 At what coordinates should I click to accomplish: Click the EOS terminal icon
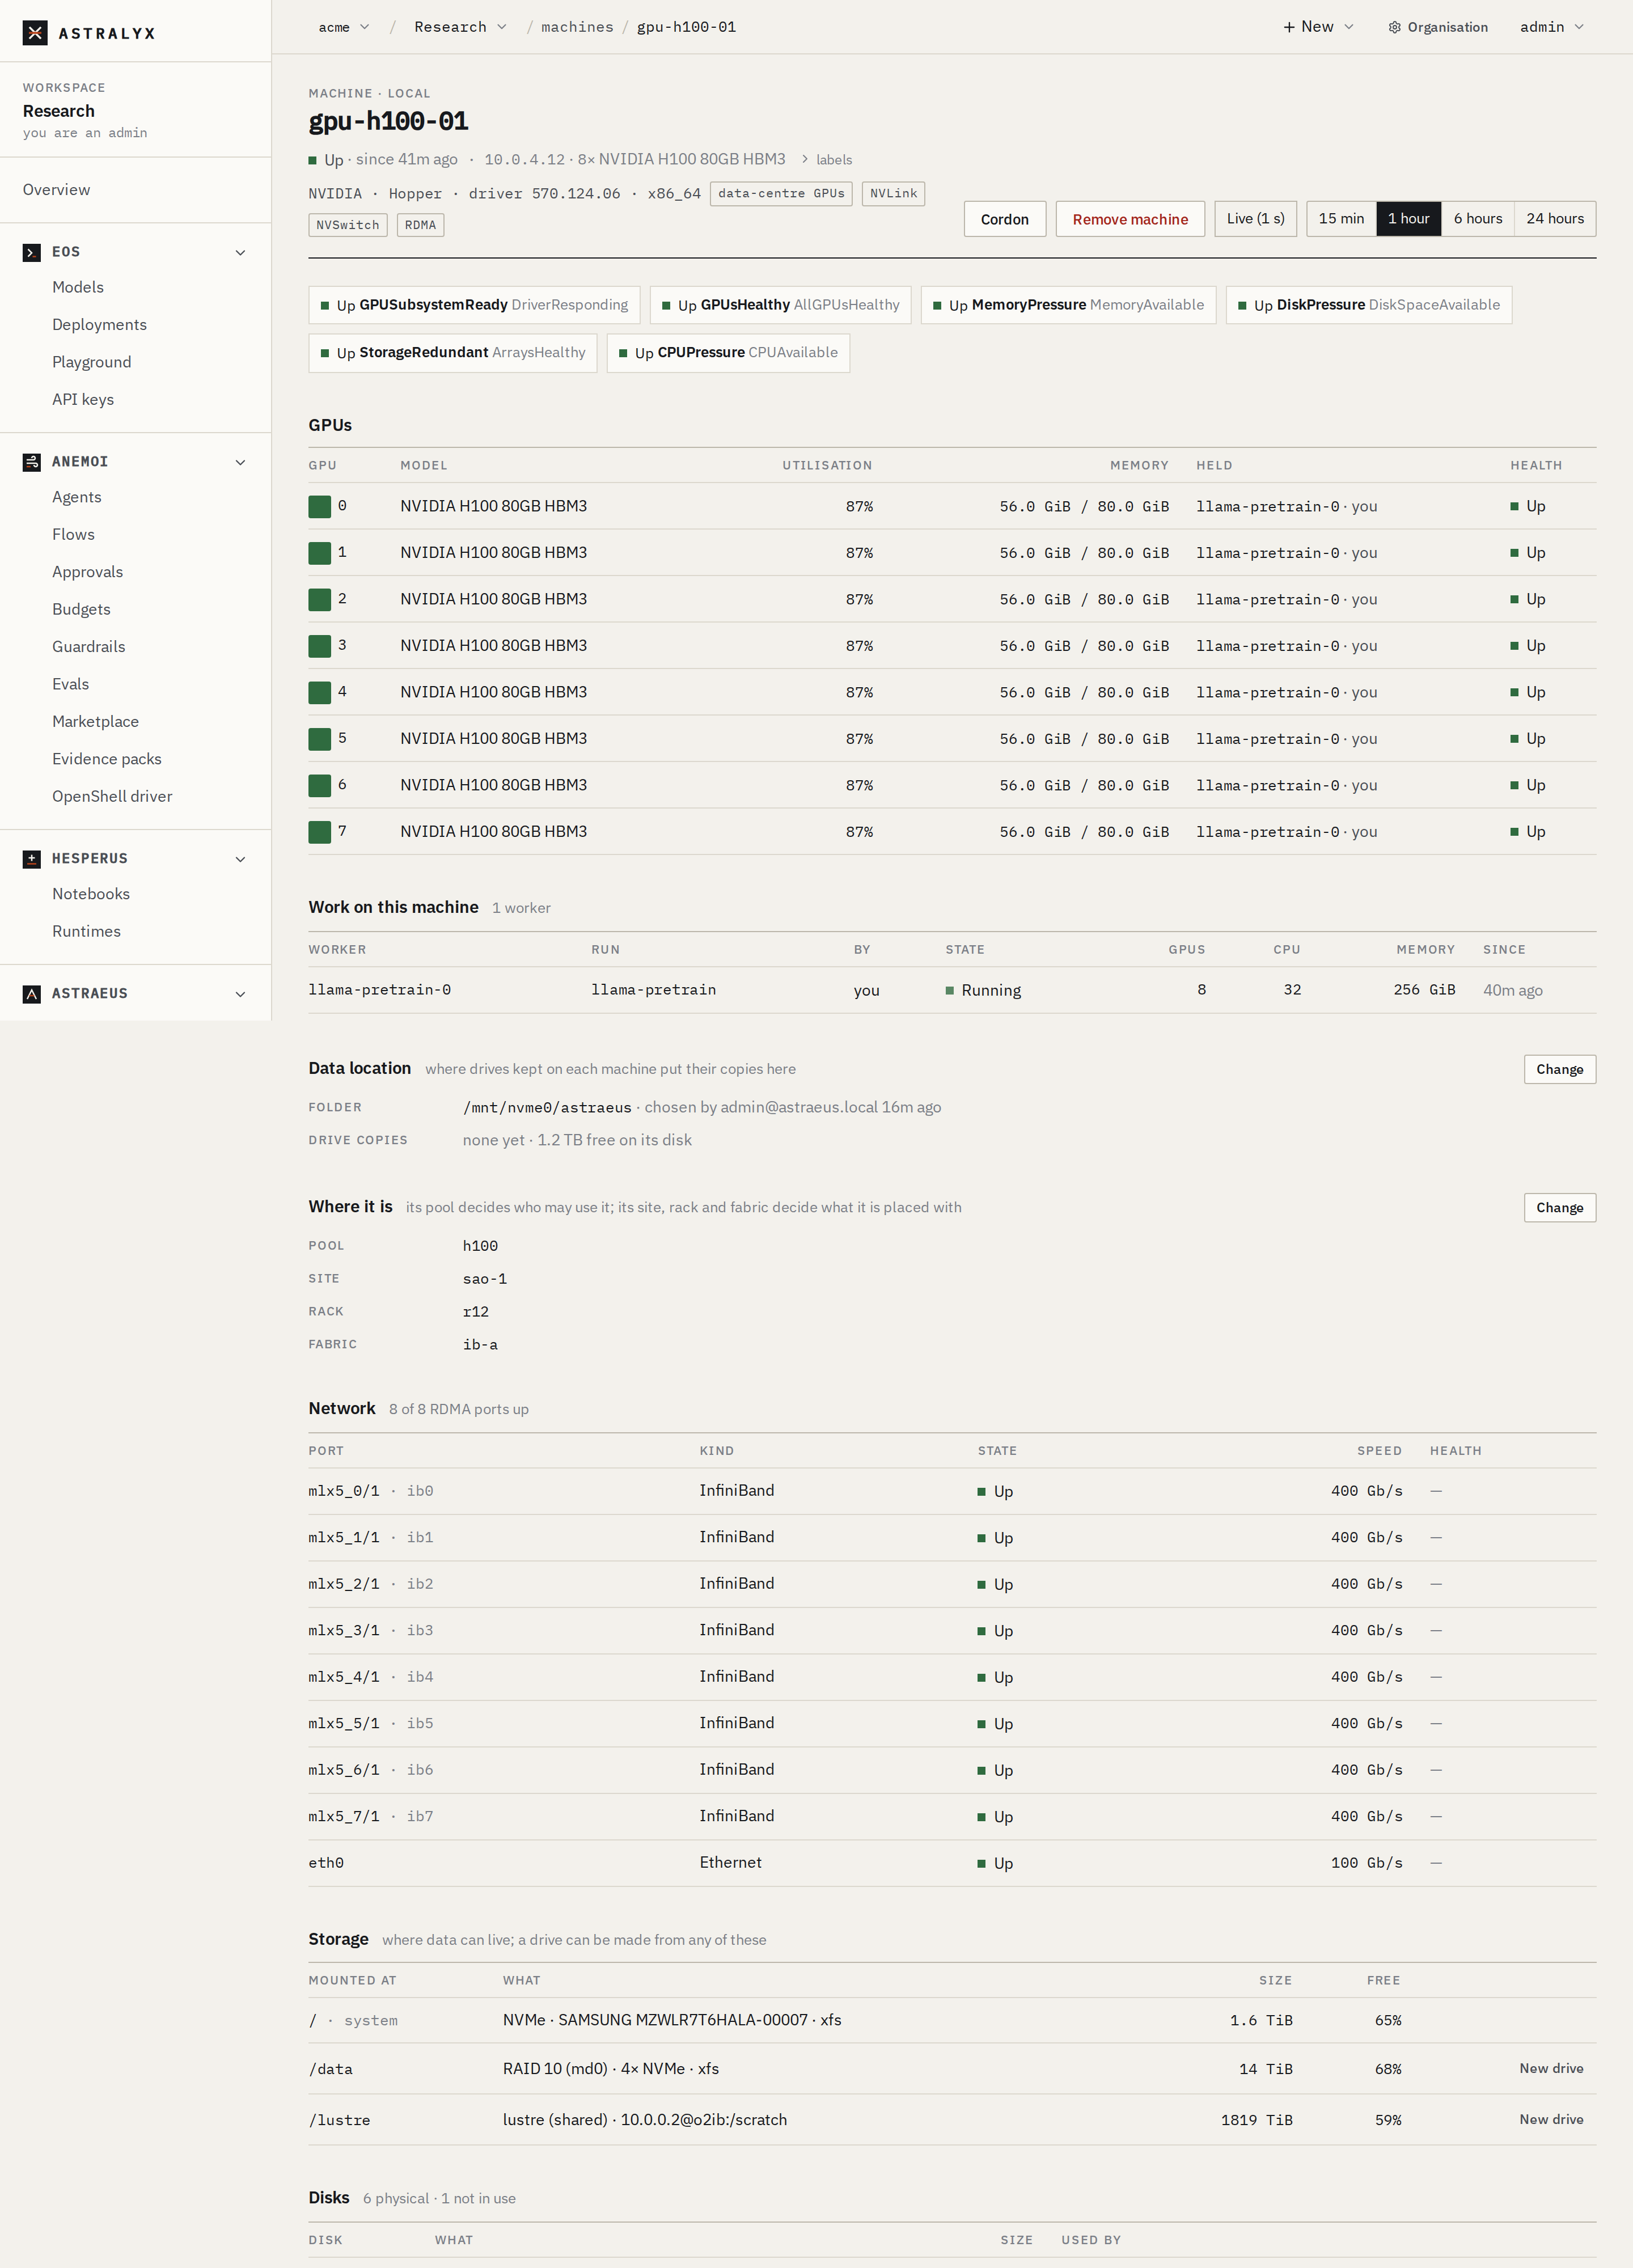(32, 252)
